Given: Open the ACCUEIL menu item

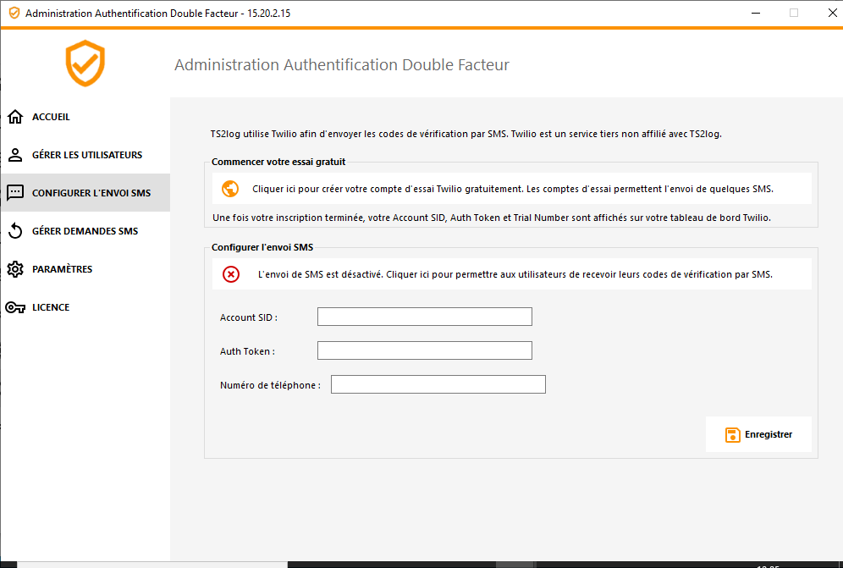Looking at the screenshot, I should click(85, 117).
